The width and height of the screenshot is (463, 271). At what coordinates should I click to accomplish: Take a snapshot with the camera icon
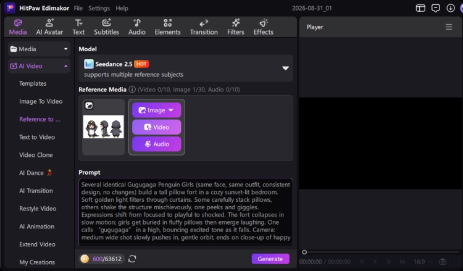443,262
